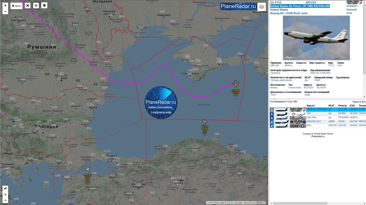Click the S category badge in first row

click(272, 110)
